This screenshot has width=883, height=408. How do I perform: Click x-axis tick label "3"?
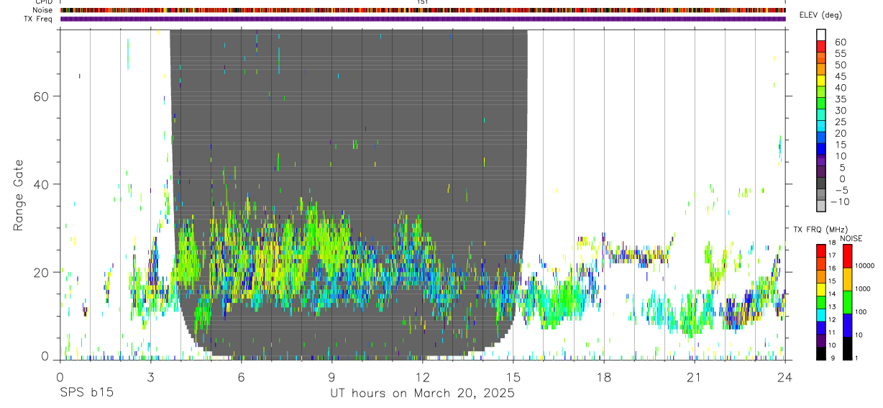tap(150, 377)
